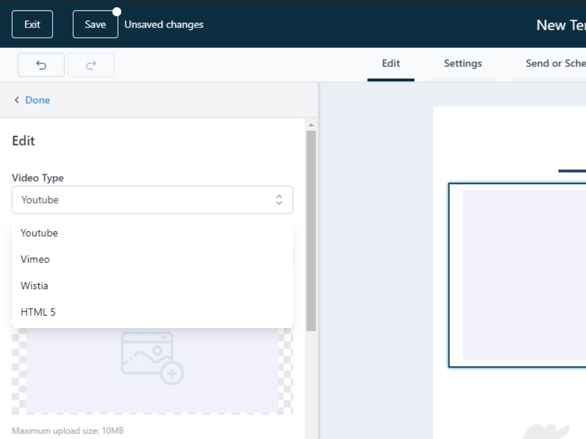Screen dimensions: 586x439
Task: Click the redo arrow button
Action: (91, 65)
